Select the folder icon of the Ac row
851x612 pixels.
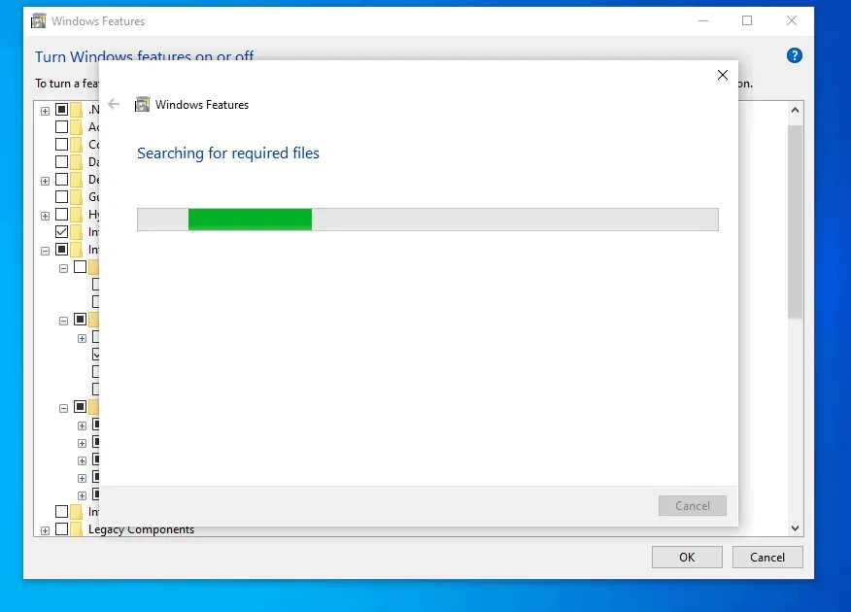(77, 127)
